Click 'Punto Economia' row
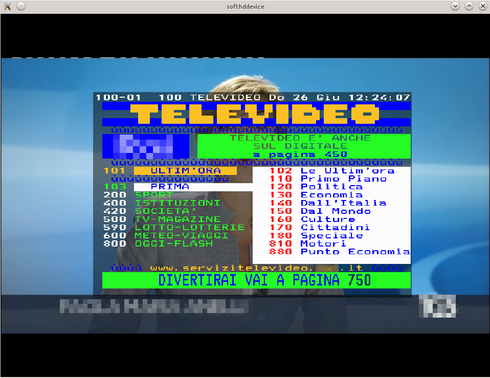Image resolution: width=490 pixels, height=378 pixels. pyautogui.click(x=340, y=252)
